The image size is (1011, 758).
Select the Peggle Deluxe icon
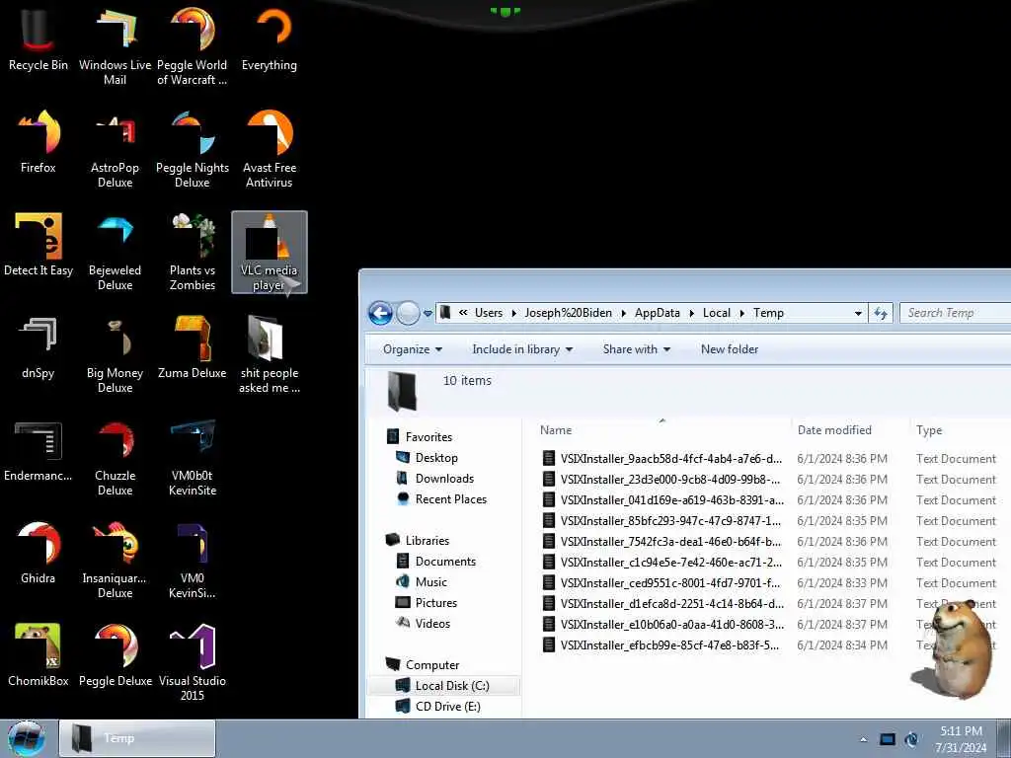(115, 655)
